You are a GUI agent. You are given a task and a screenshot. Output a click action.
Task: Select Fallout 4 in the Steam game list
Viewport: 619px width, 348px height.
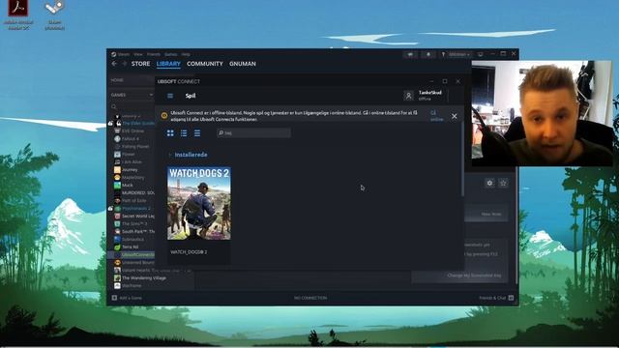point(131,139)
